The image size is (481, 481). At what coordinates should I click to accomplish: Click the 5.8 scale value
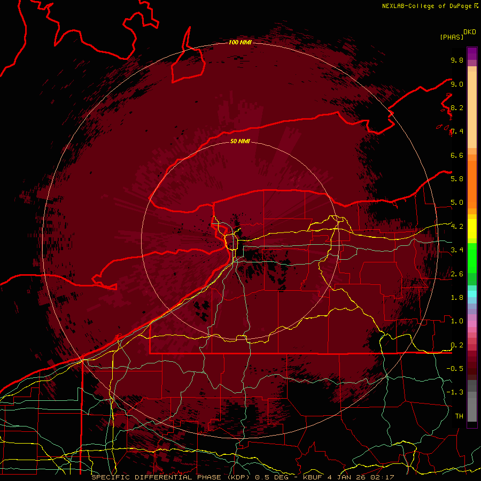[457, 179]
